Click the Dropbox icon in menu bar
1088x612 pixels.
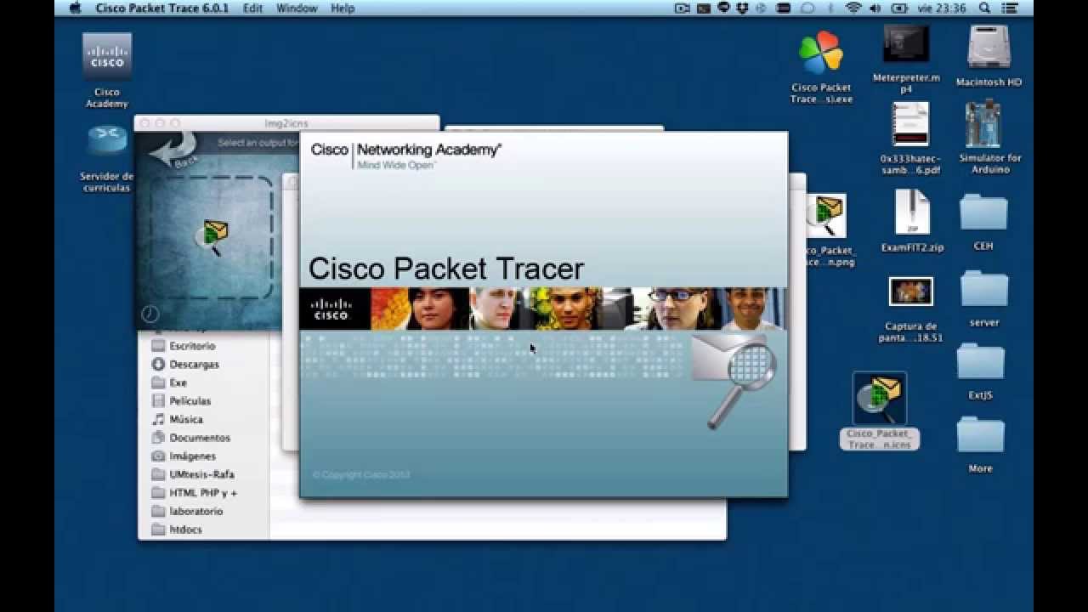744,8
